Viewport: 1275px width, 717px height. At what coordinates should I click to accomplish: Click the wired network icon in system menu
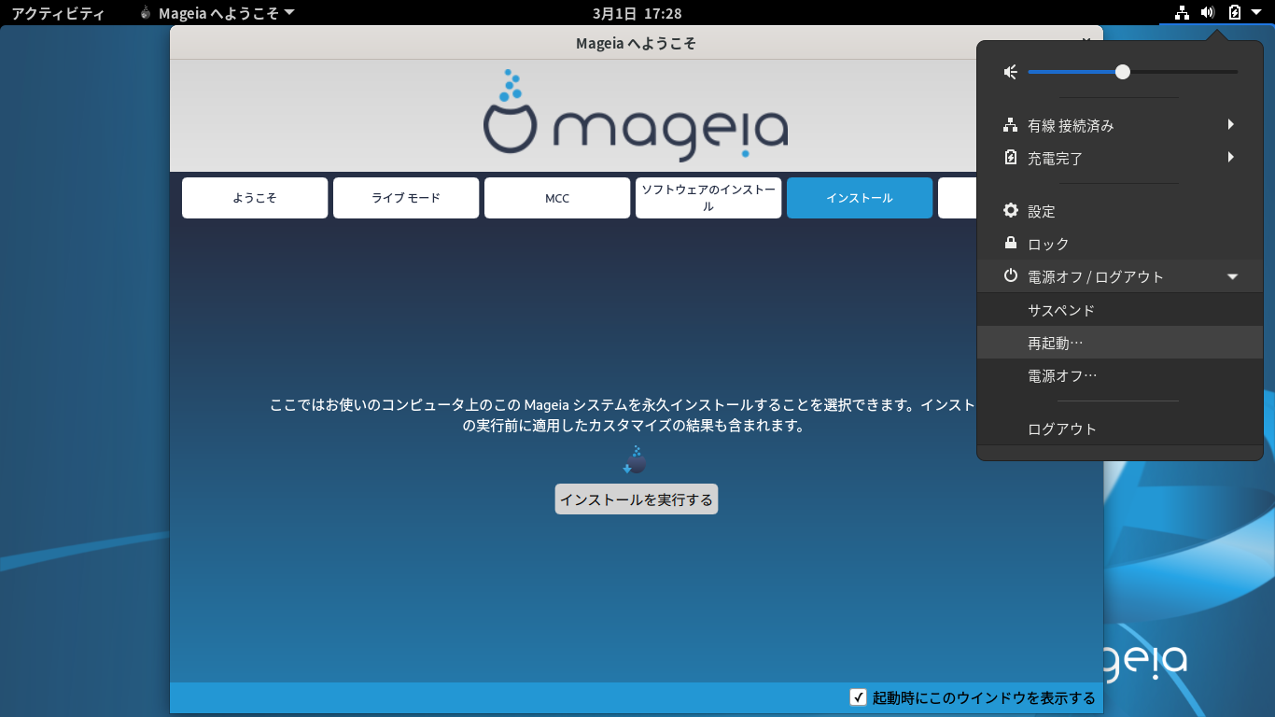click(x=1010, y=125)
